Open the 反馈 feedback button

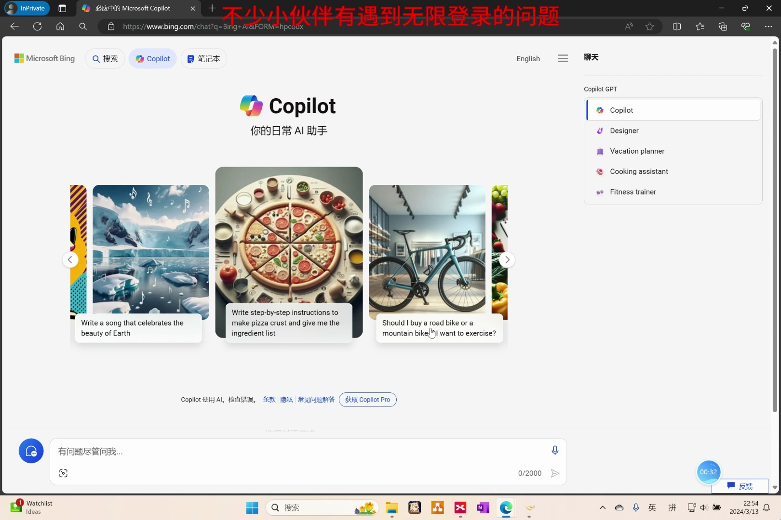[x=739, y=486]
